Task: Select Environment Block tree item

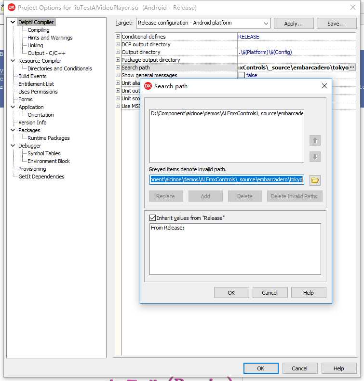Action: click(x=49, y=161)
